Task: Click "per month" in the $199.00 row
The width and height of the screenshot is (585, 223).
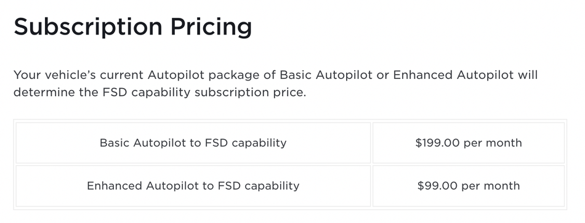Action: click(x=493, y=143)
